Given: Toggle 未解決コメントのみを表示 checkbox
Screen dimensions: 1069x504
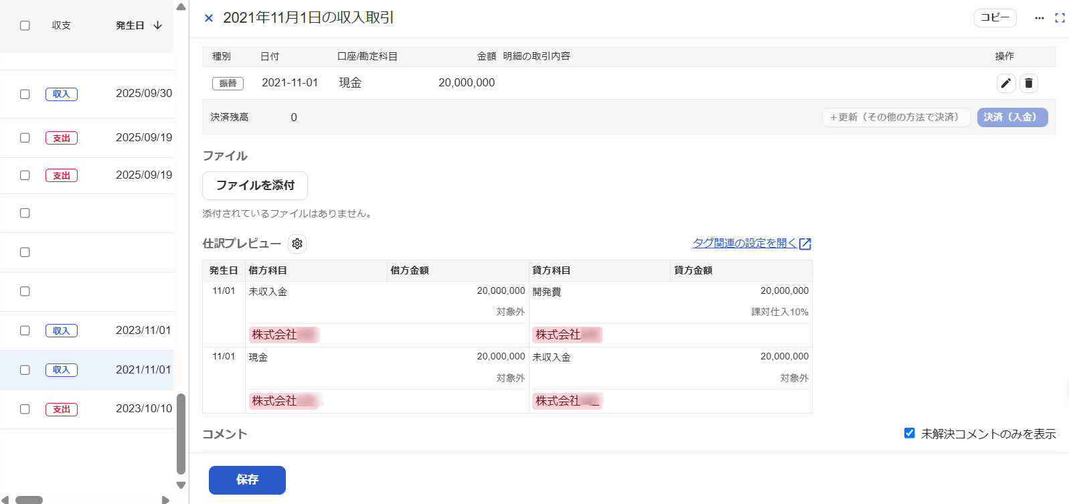Looking at the screenshot, I should click(909, 433).
